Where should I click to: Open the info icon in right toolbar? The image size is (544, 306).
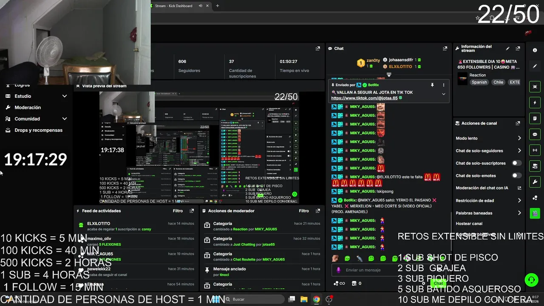point(535,50)
